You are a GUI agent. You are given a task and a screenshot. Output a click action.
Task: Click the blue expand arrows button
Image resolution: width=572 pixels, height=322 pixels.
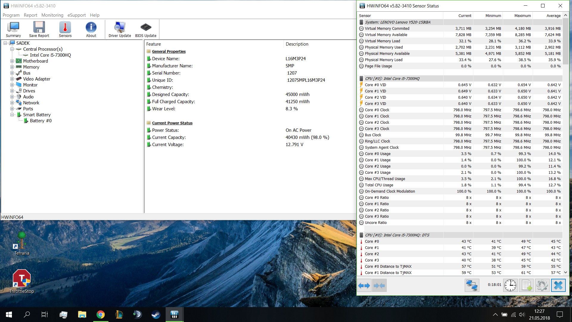tap(364, 285)
